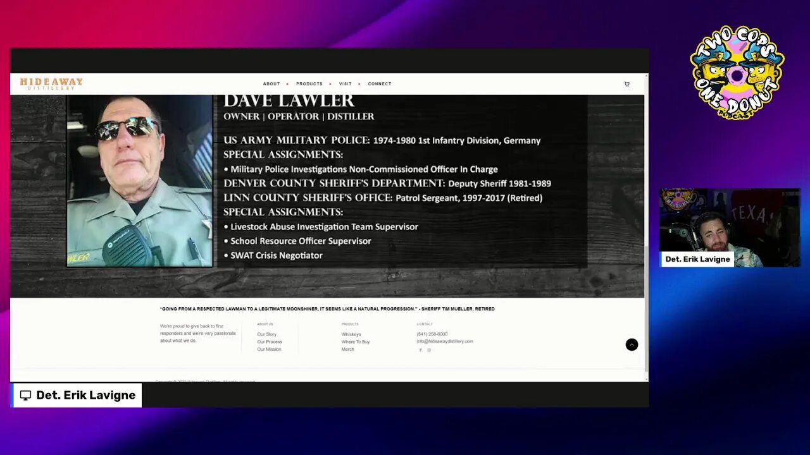Click the CONTACT footer heading
Viewport: 810px width, 455px height.
(x=425, y=324)
